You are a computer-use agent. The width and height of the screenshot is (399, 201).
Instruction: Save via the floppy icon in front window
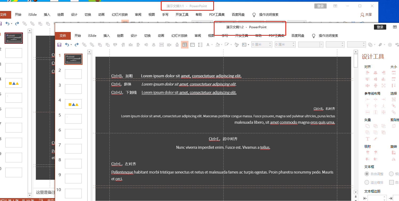click(59, 45)
